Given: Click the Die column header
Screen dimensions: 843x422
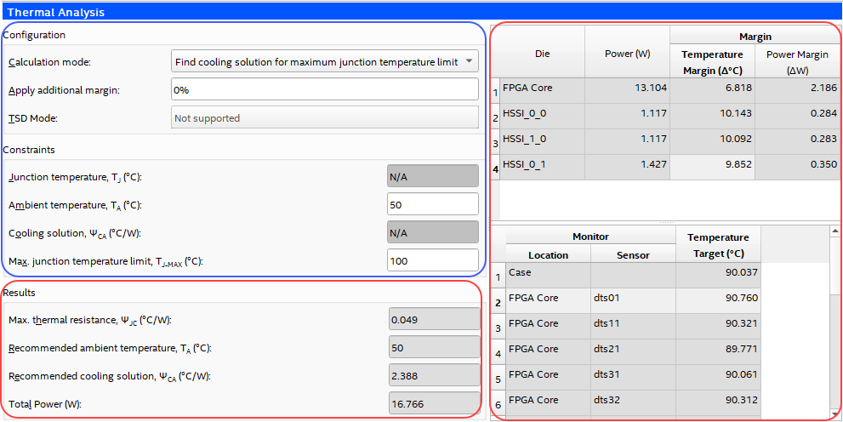Looking at the screenshot, I should point(542,53).
